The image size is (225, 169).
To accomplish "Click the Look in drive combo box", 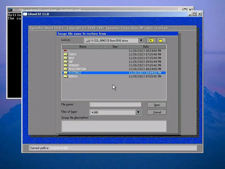I will point(114,41).
